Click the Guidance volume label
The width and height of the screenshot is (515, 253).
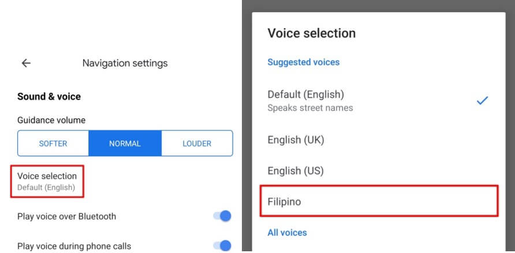tap(51, 120)
